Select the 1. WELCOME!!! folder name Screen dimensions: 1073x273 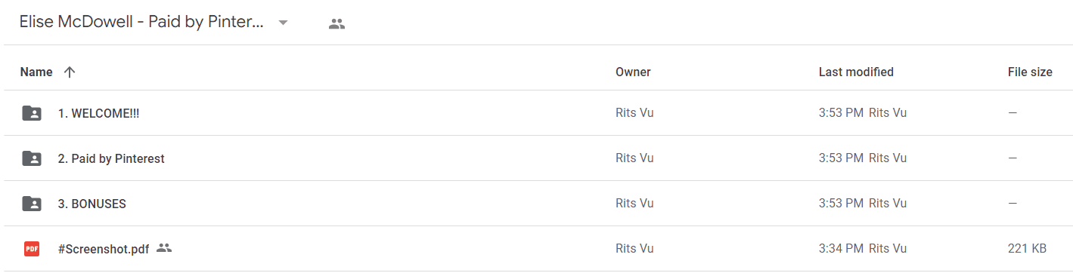click(98, 113)
